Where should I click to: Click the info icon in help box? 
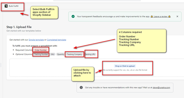(81, 88)
